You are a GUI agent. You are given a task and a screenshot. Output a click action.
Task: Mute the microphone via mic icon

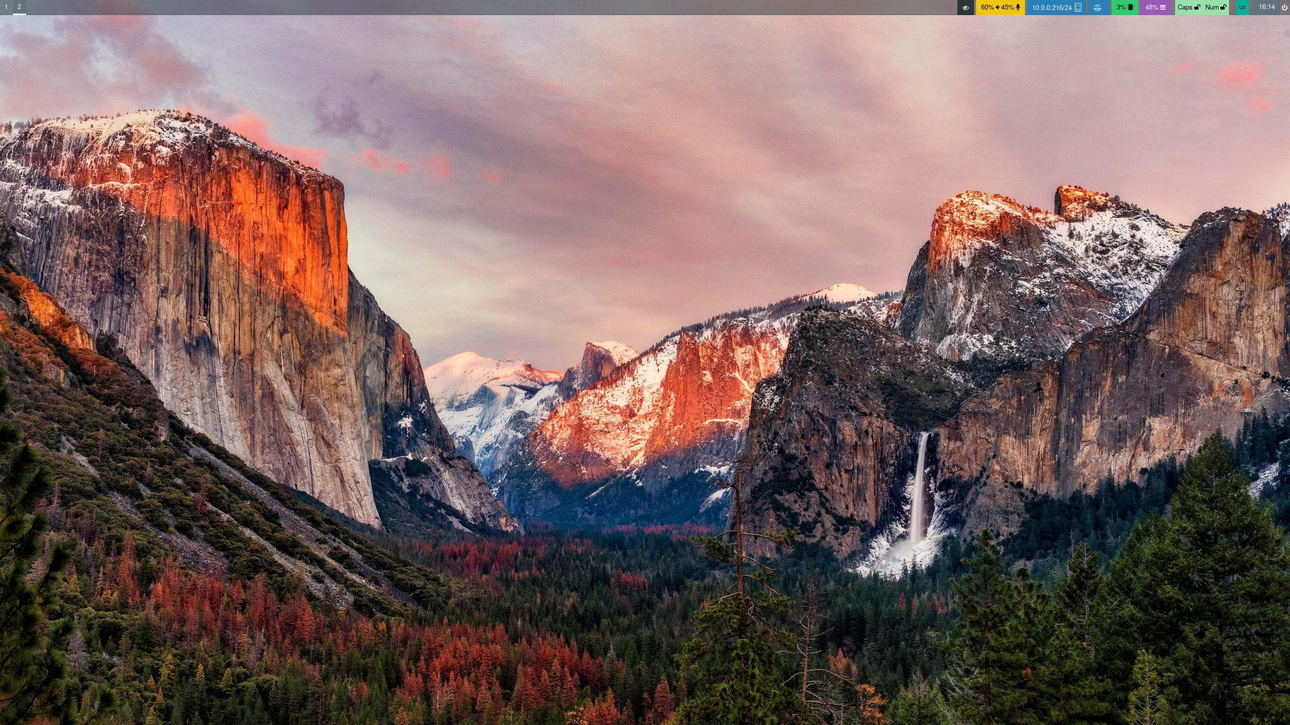tap(1018, 8)
